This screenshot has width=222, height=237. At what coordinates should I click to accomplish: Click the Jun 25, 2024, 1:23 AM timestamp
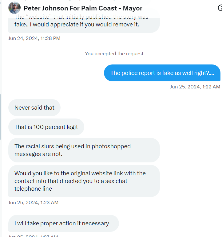33,203
